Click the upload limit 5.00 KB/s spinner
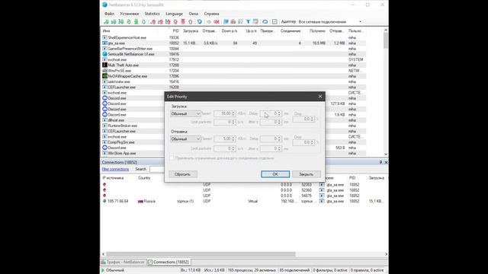Image resolution: width=488 pixels, height=274 pixels. coord(225,139)
